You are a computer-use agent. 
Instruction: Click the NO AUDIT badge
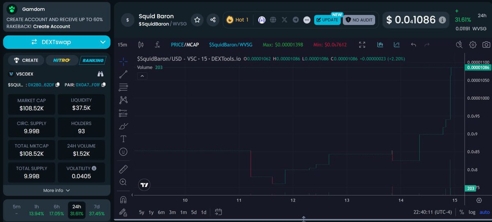click(359, 20)
